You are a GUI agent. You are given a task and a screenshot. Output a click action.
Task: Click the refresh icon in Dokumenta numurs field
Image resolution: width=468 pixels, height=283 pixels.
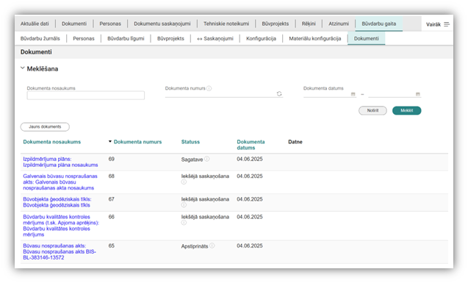pos(279,94)
